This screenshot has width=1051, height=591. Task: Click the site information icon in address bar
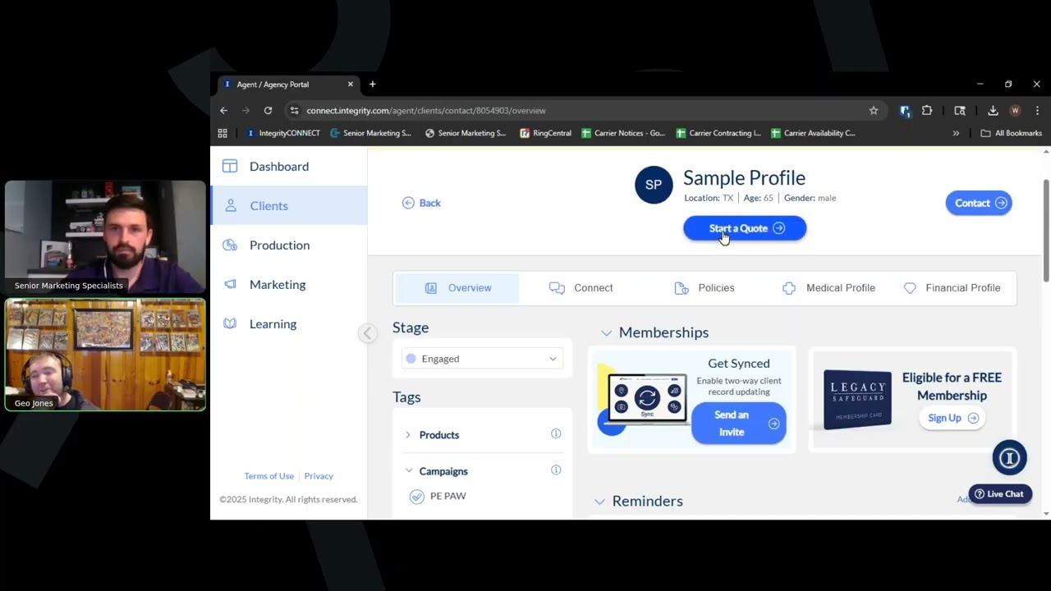pos(294,111)
